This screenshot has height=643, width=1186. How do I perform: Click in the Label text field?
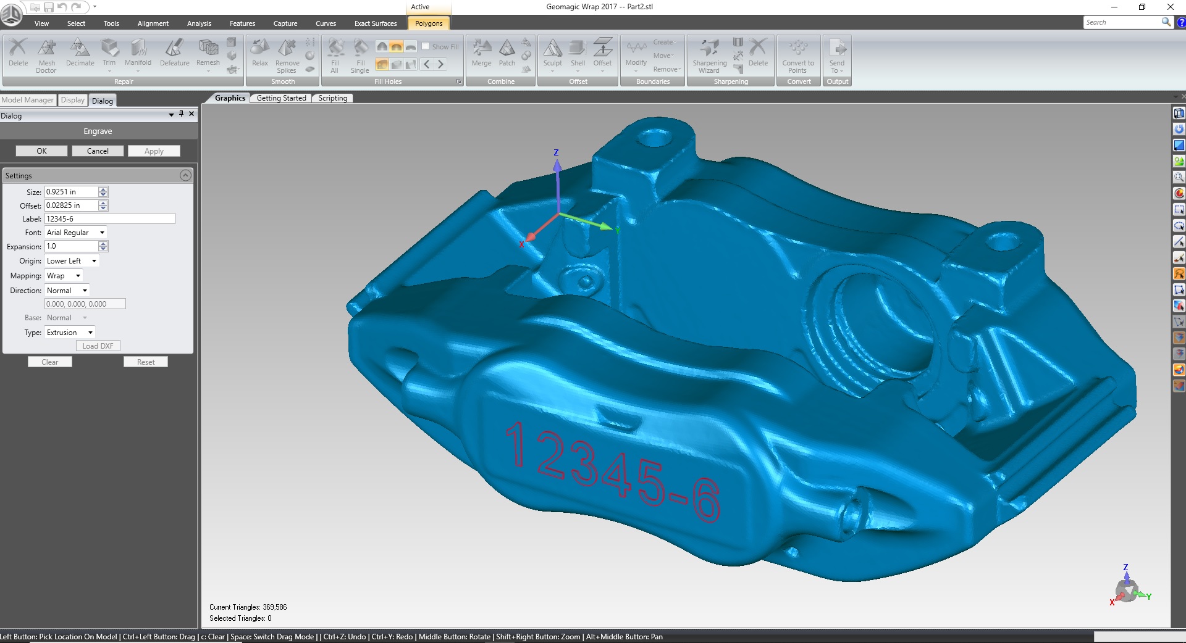click(109, 219)
